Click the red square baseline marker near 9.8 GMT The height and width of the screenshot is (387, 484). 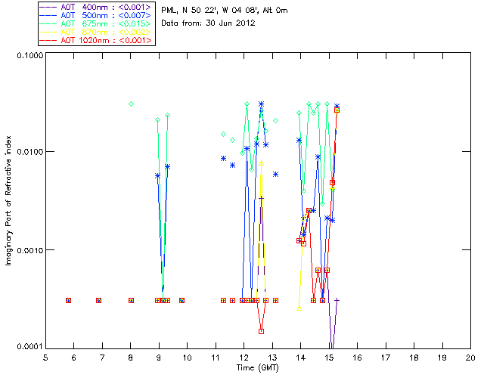pos(181,300)
